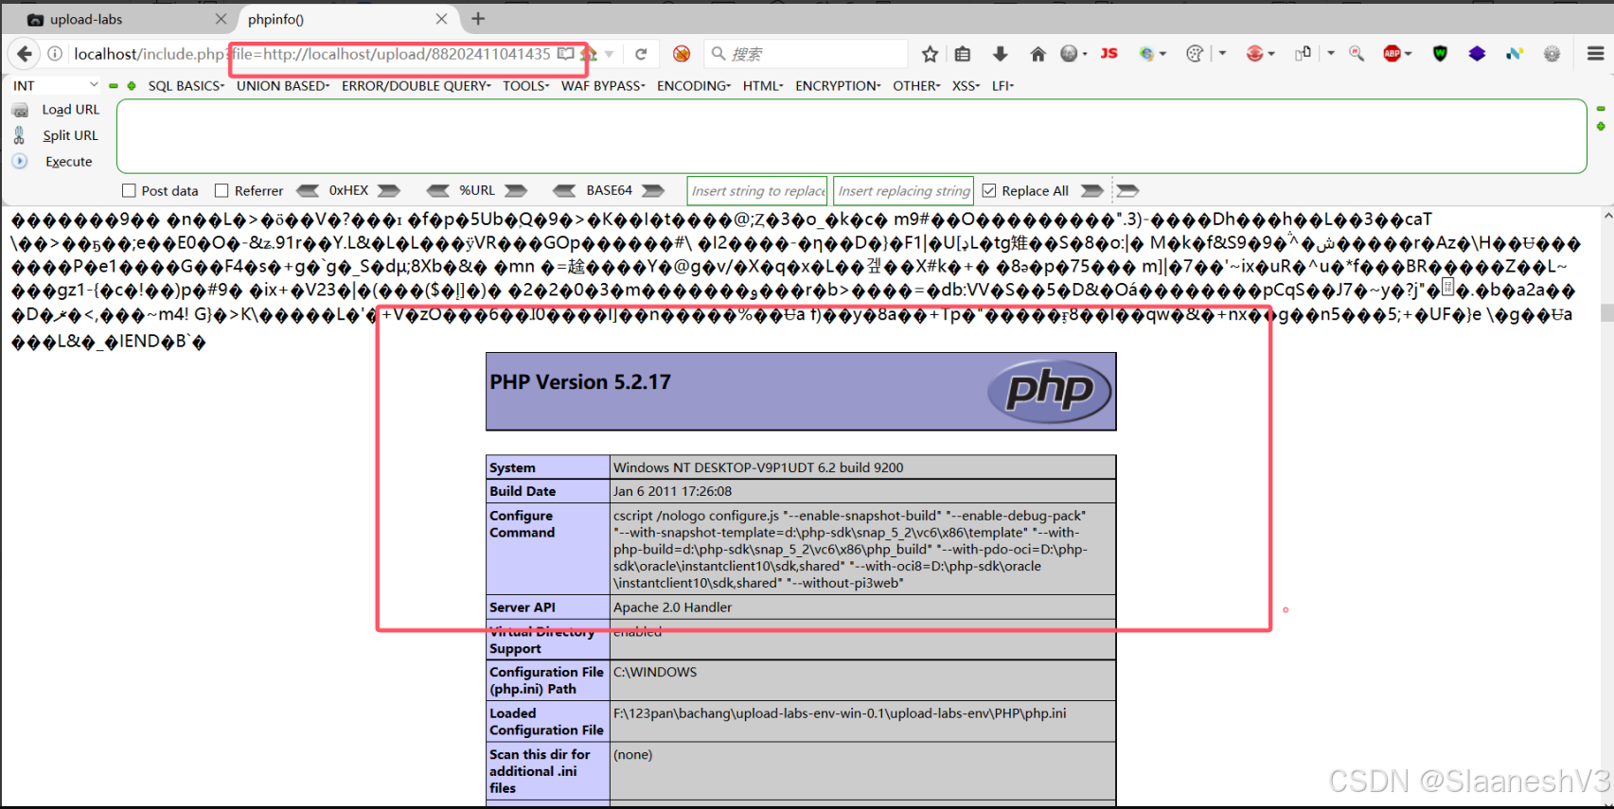The width and height of the screenshot is (1614, 809).
Task: Click the HackBar URL text area
Action: click(851, 136)
